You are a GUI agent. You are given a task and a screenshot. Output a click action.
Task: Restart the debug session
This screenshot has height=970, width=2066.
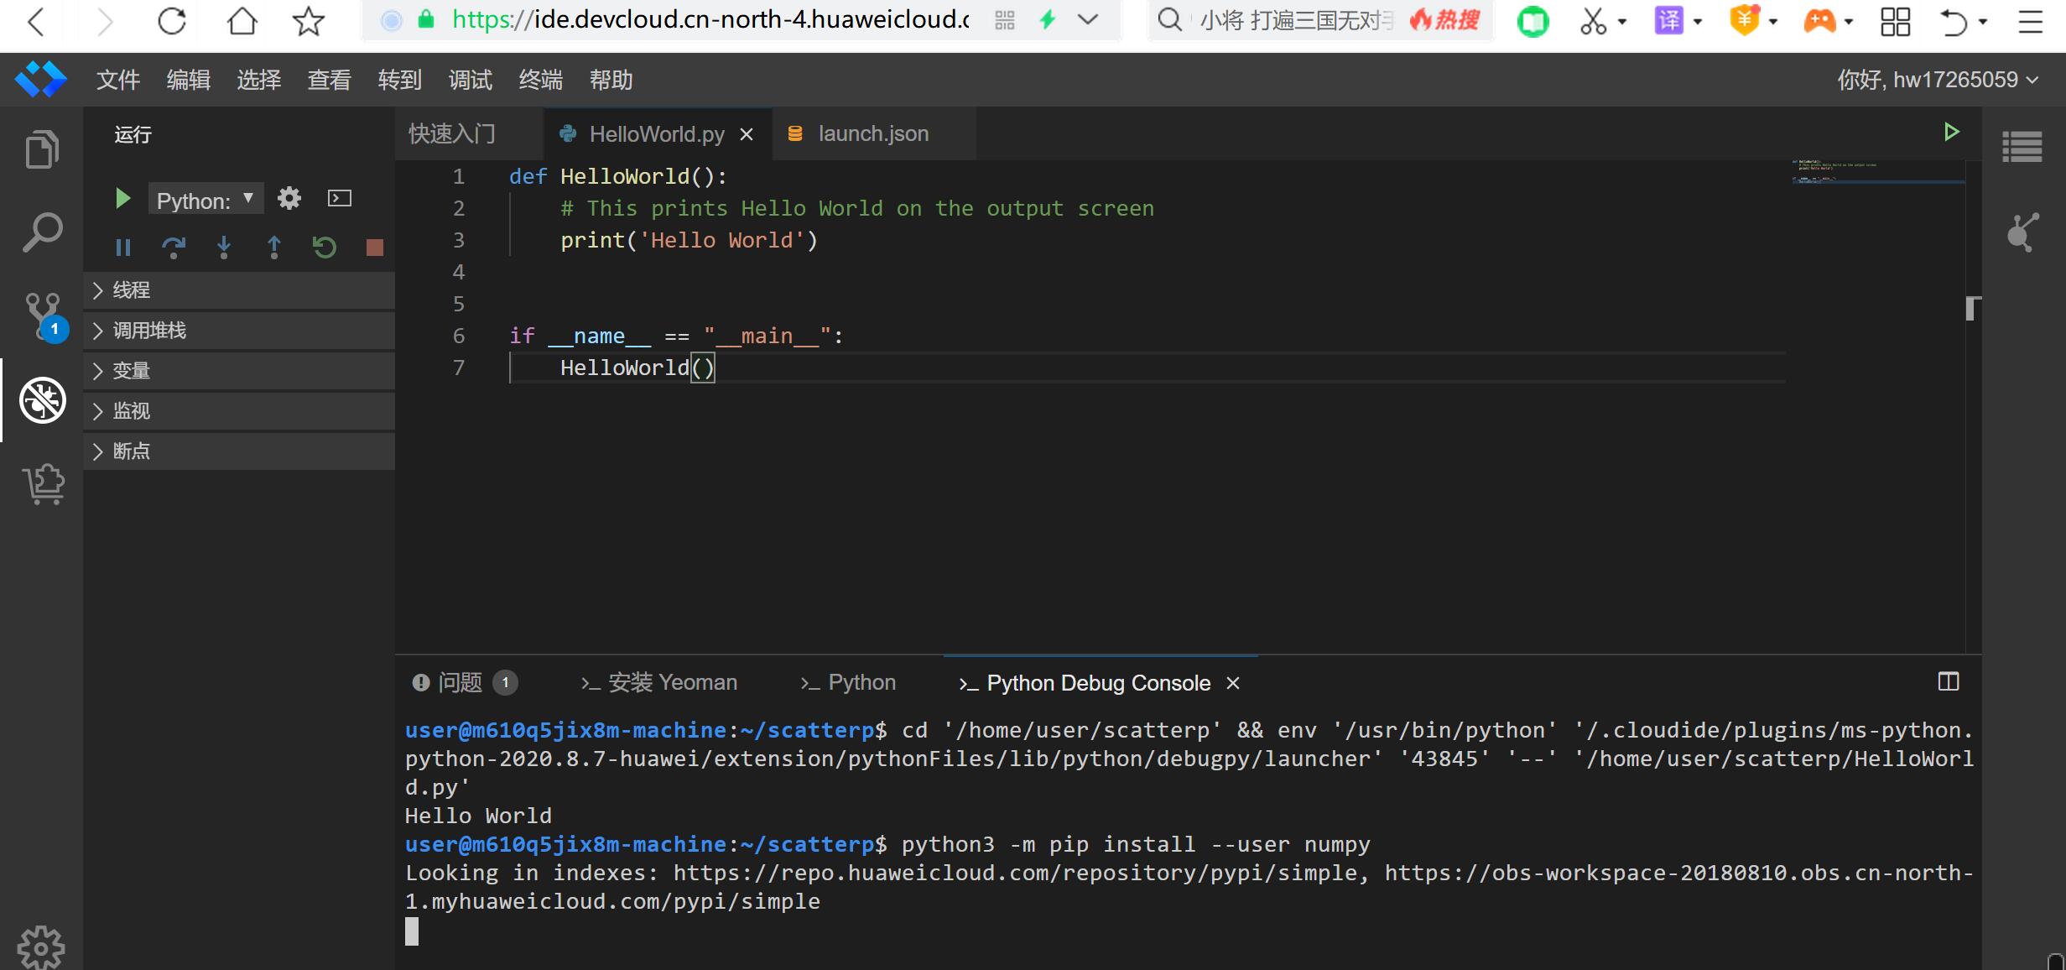[x=325, y=247]
